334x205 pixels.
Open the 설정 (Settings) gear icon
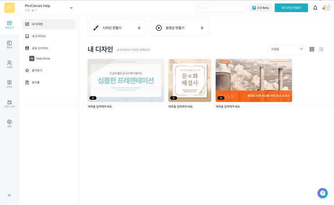pos(9,123)
